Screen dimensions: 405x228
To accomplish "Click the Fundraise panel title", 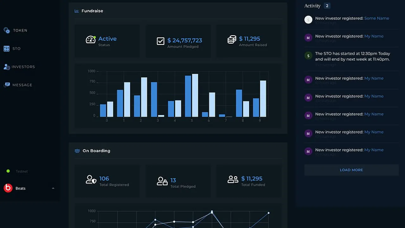I will (x=92, y=11).
